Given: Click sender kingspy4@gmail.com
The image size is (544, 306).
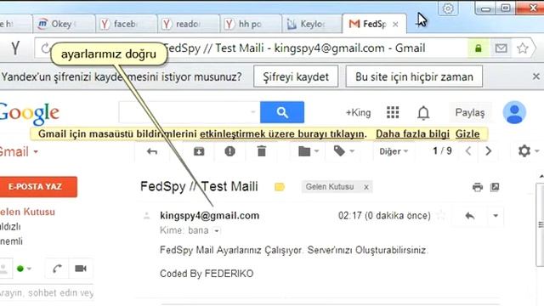Looking at the screenshot, I should tap(210, 216).
